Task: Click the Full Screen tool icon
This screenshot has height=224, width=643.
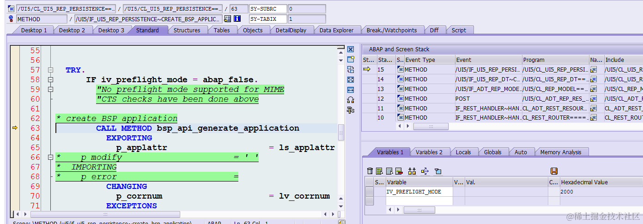Action: pos(351,79)
